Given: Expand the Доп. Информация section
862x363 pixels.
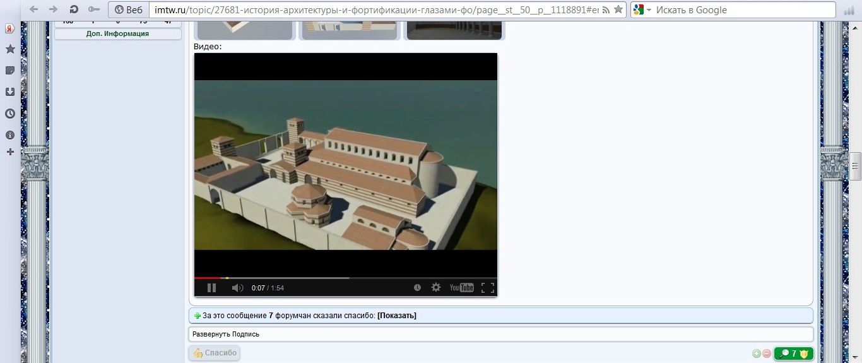Looking at the screenshot, I should pos(117,34).
